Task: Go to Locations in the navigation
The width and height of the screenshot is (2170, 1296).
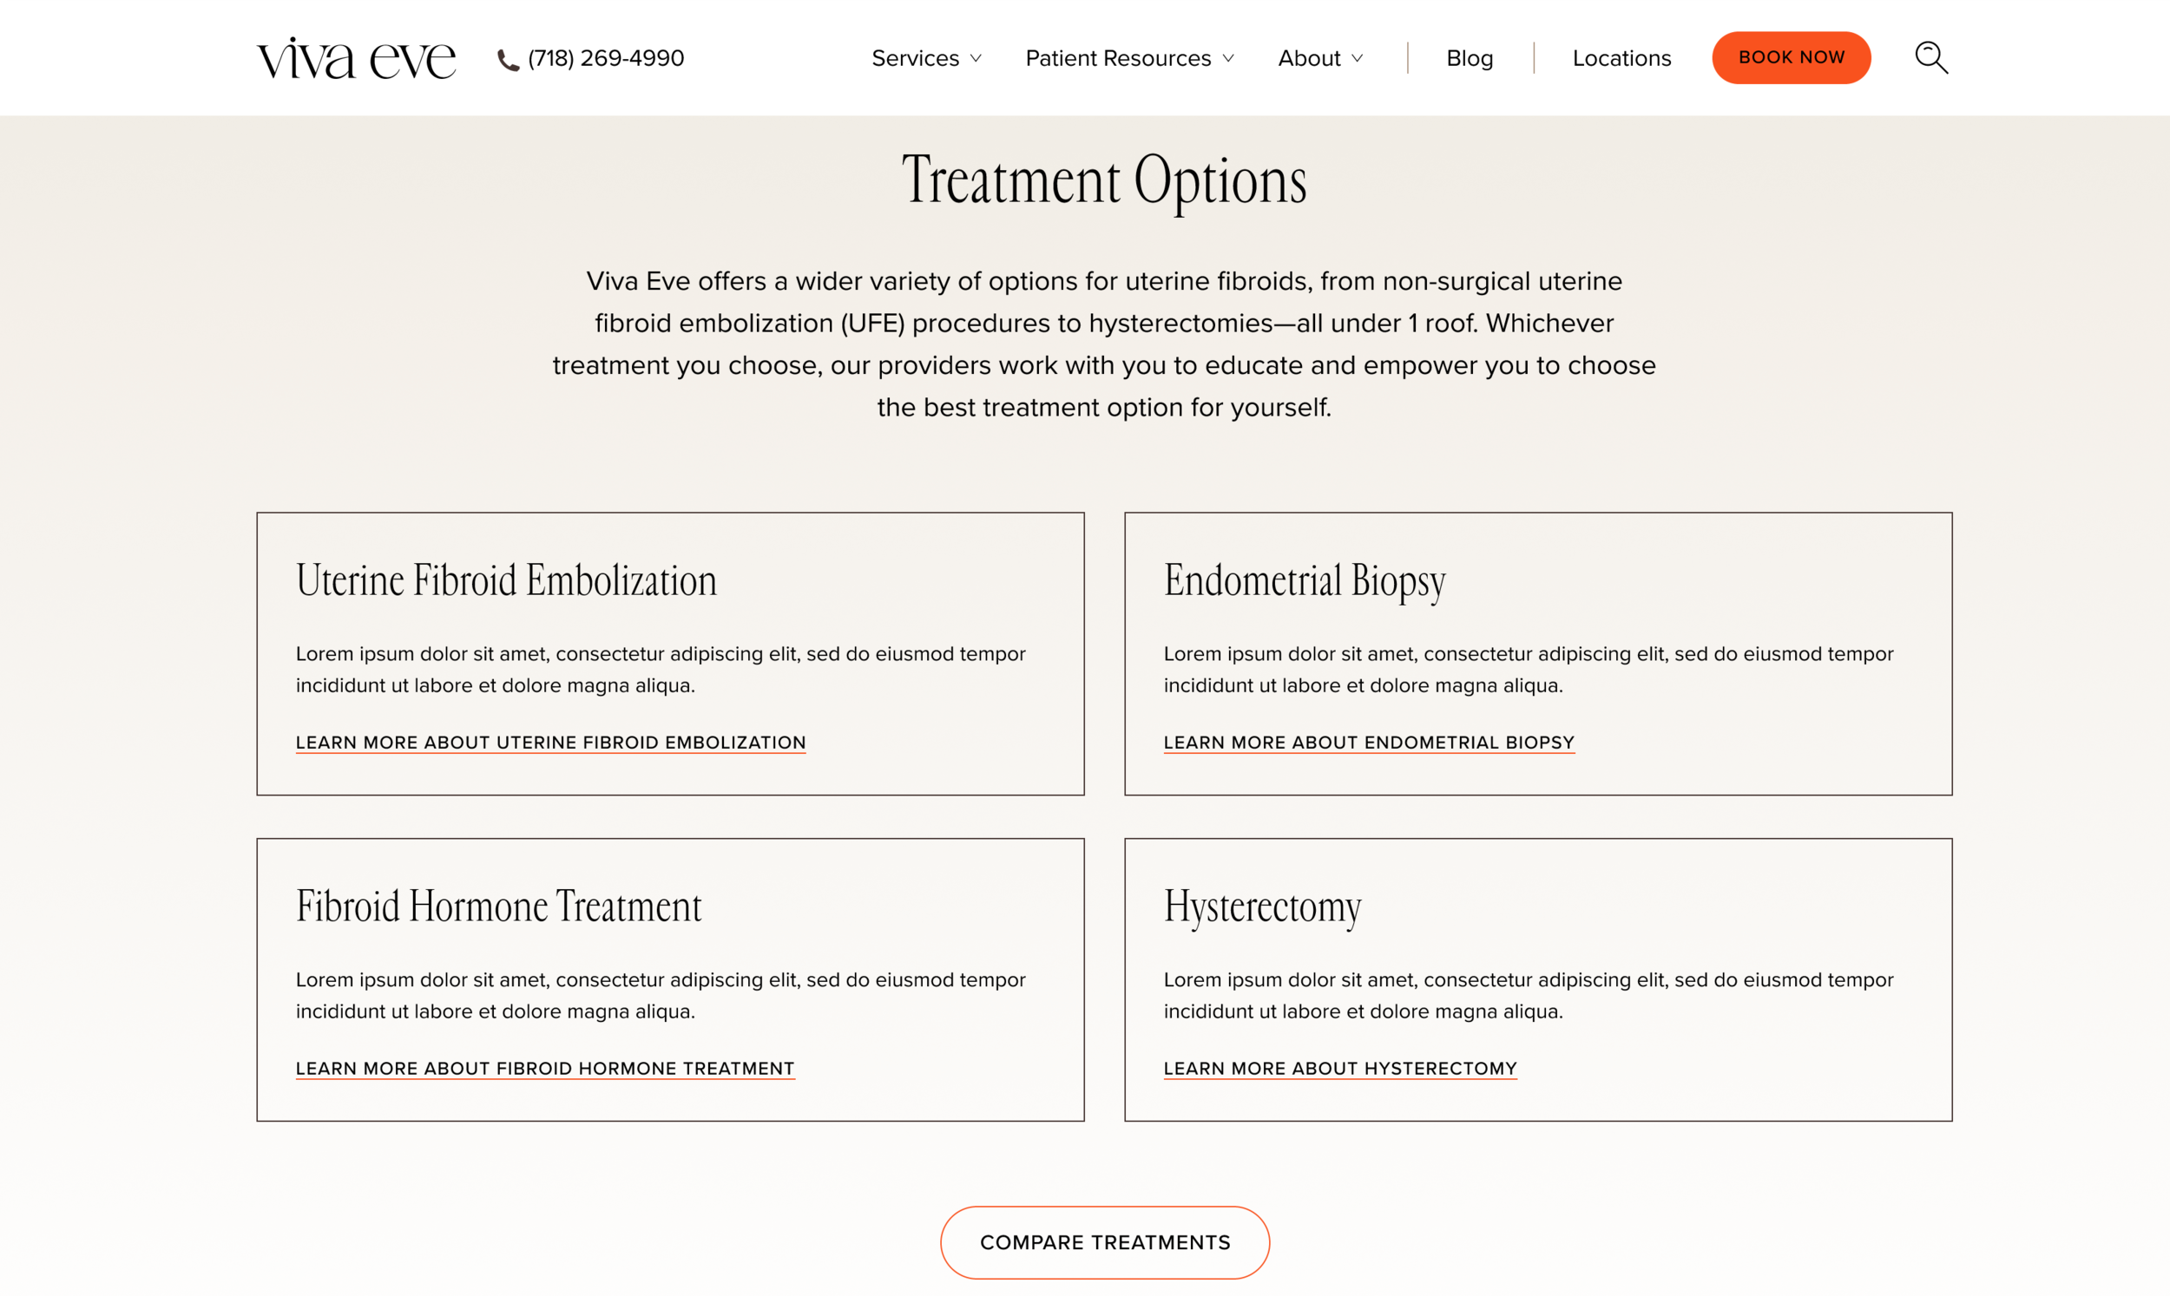Action: pos(1621,58)
